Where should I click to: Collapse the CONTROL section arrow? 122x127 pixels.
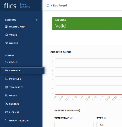(36, 20)
